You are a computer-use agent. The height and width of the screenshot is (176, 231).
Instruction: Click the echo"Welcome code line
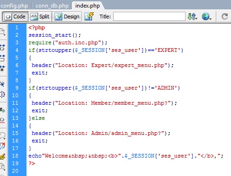pyautogui.click(x=126, y=156)
